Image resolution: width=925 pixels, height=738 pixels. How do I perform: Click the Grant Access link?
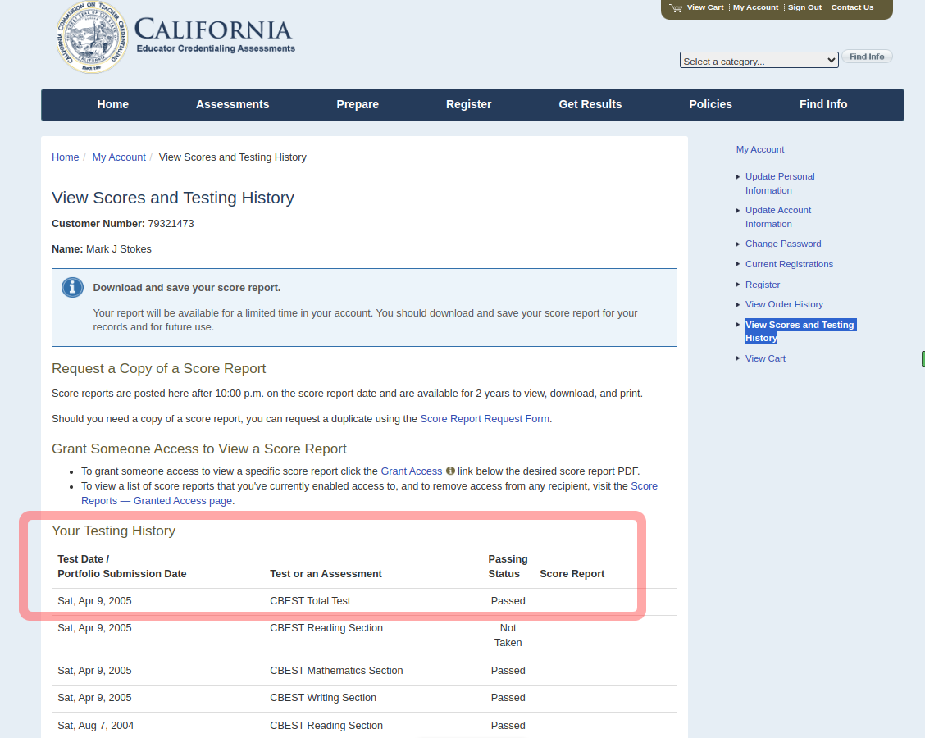click(x=412, y=471)
